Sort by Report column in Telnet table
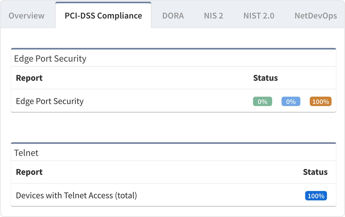This screenshot has height=217, width=345. tap(29, 172)
